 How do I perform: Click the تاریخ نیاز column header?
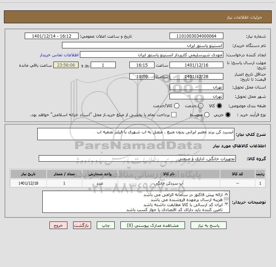tap(28, 174)
